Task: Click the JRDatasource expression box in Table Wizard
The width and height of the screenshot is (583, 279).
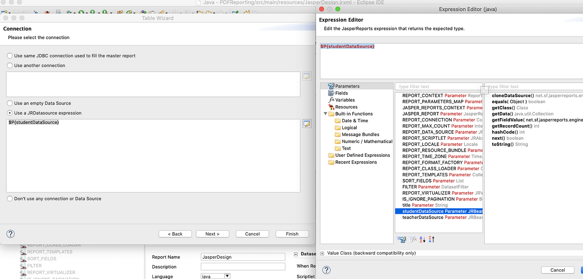Action: 153,156
